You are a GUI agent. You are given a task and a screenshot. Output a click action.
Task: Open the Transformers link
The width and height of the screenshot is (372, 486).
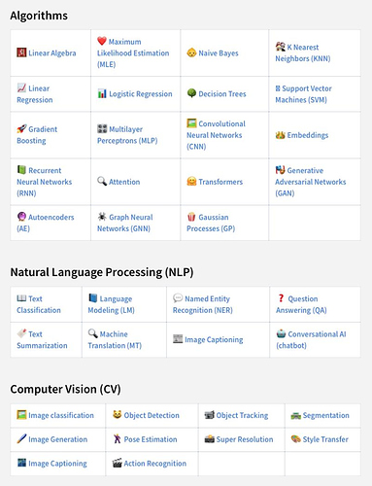point(220,182)
